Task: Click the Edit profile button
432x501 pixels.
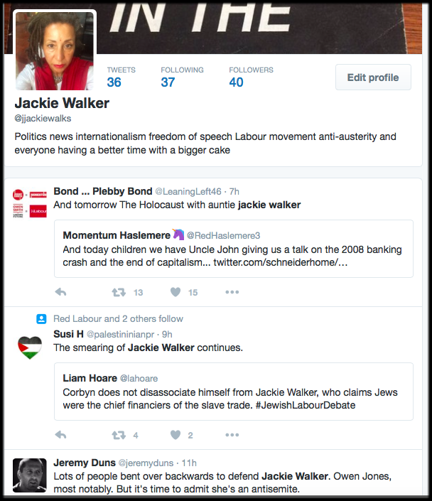Action: (373, 77)
